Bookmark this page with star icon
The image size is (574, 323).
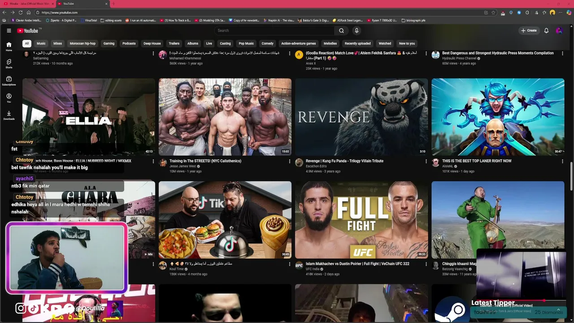[x=493, y=13]
